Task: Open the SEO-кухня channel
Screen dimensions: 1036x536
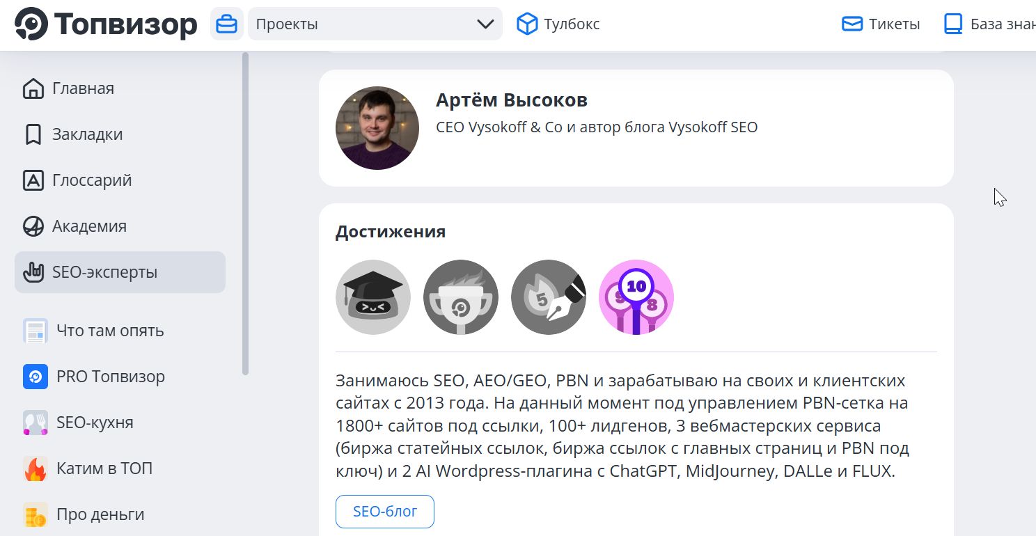Action: [120, 423]
